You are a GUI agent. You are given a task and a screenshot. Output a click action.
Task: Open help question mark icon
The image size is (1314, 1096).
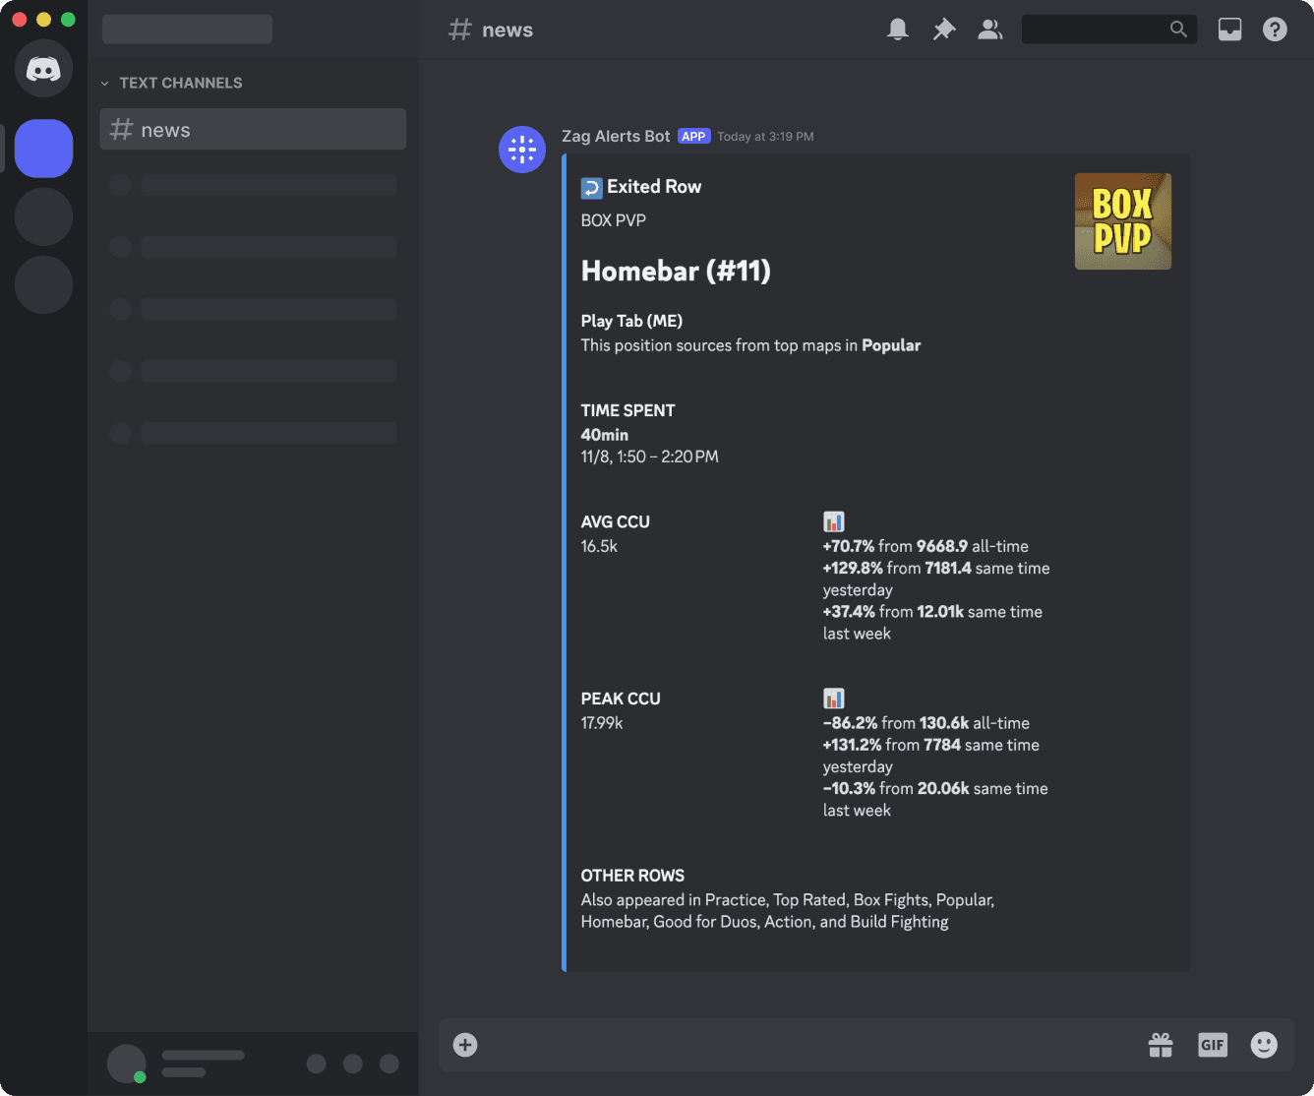pyautogui.click(x=1275, y=30)
